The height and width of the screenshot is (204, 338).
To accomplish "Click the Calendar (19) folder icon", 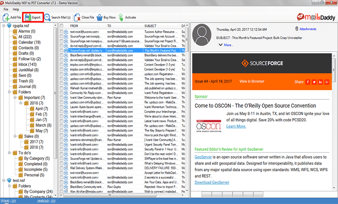I will tap(15, 42).
